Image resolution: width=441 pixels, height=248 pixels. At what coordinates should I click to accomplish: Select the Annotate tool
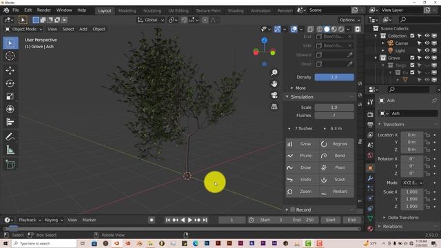coord(10,137)
